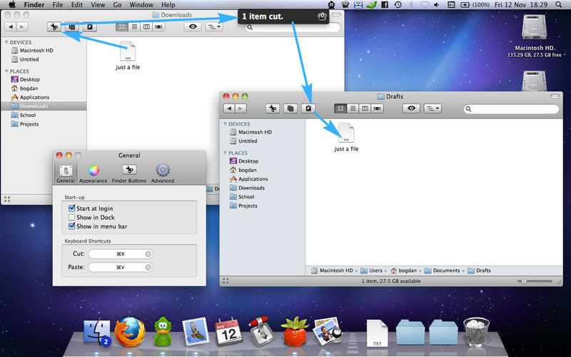
Task: Adjust the icon size slider in Drafts
Action: 525,281
